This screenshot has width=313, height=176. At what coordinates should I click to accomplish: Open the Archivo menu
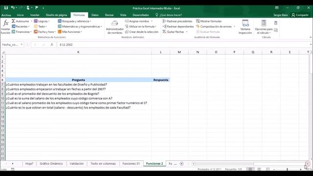(x=6, y=15)
